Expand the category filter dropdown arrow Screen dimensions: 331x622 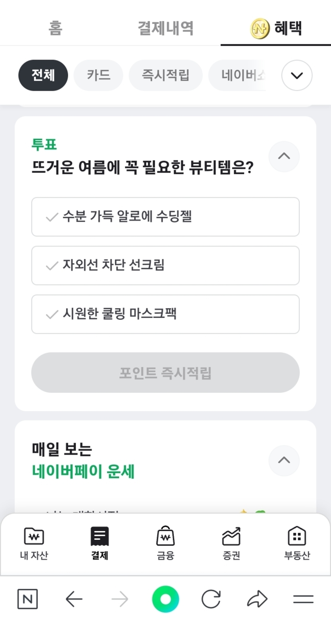click(x=297, y=75)
